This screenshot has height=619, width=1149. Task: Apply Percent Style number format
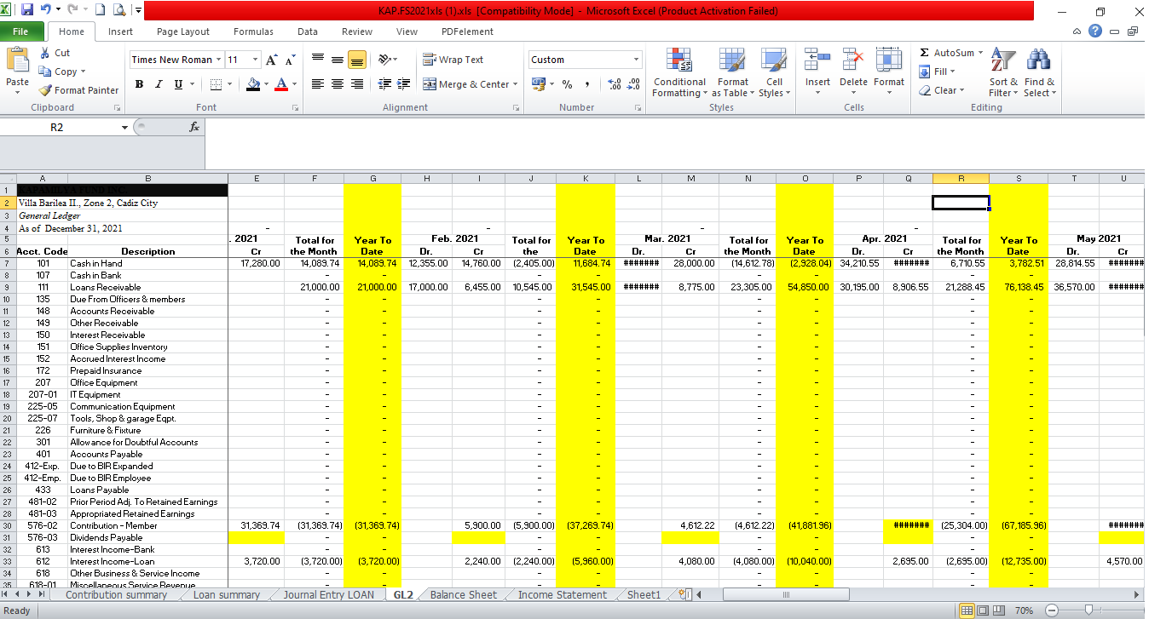pos(567,84)
